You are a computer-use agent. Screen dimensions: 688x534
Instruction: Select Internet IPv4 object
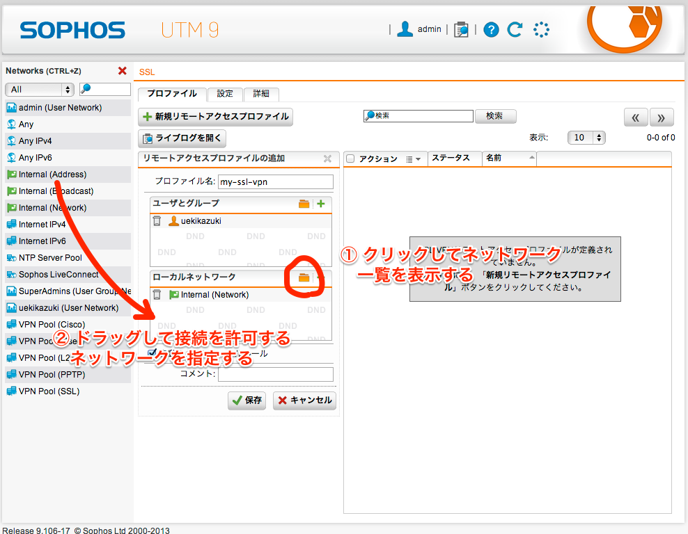click(68, 225)
